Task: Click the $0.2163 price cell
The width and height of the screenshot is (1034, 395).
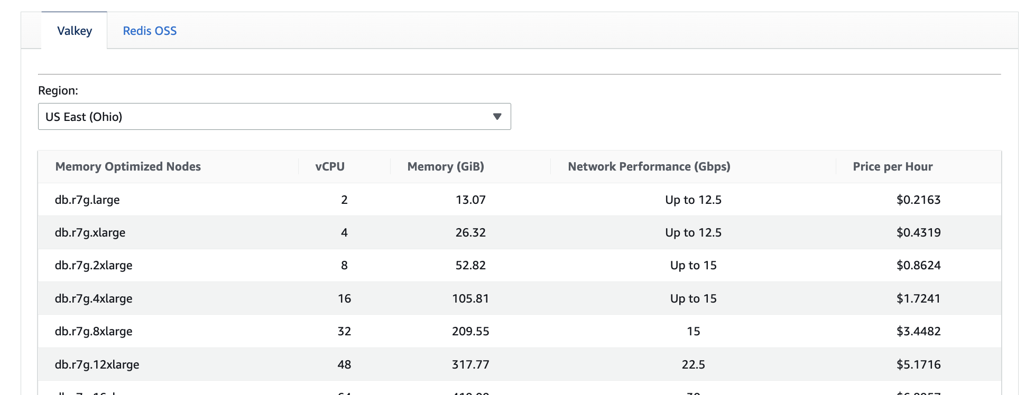Action: (918, 200)
